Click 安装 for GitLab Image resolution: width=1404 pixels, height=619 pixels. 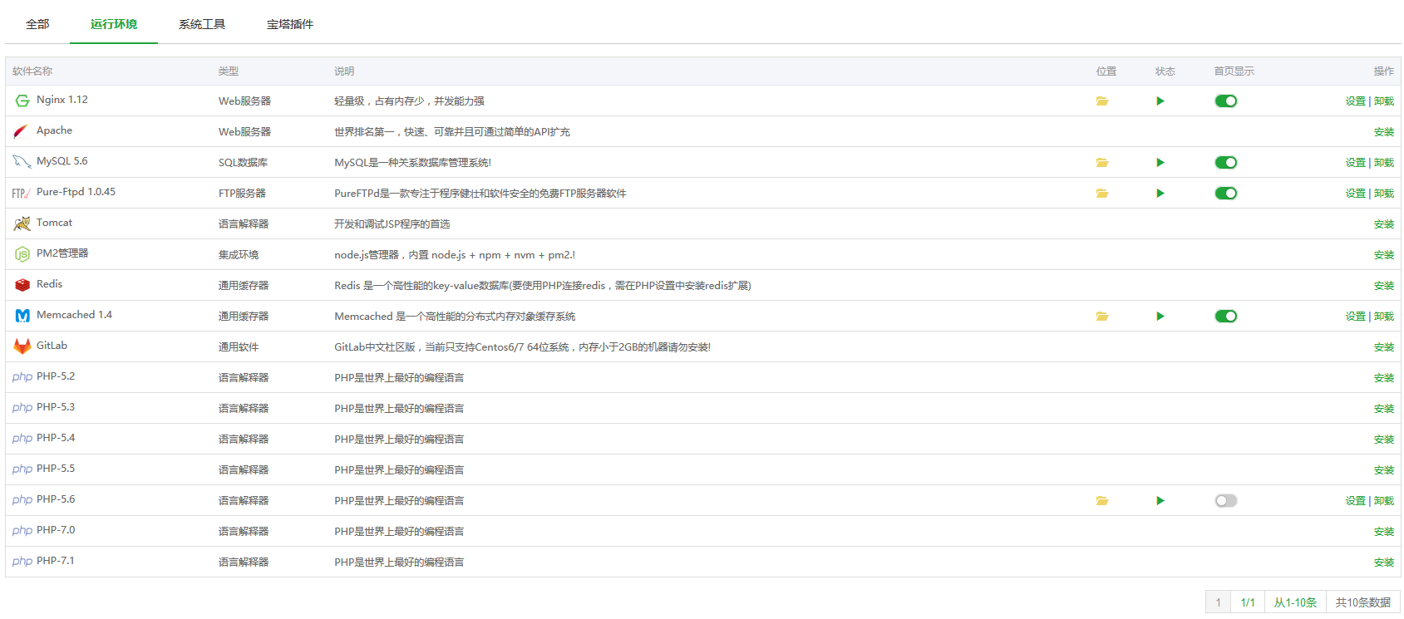click(x=1384, y=347)
